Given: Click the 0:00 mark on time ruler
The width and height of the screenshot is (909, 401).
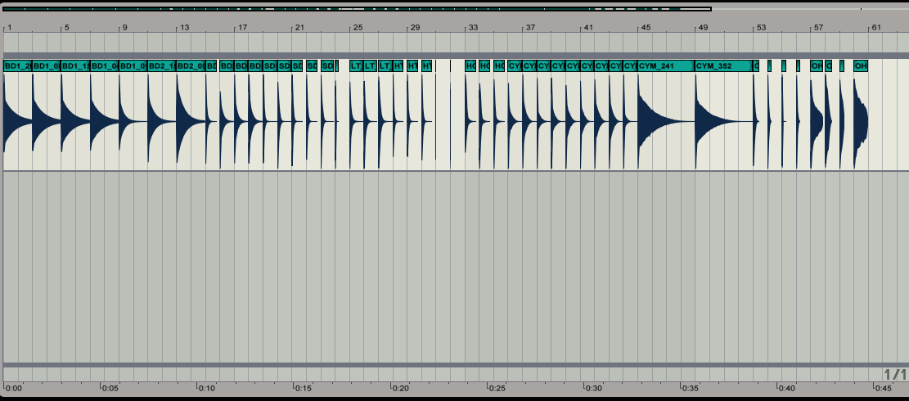Looking at the screenshot, I should click(13, 388).
